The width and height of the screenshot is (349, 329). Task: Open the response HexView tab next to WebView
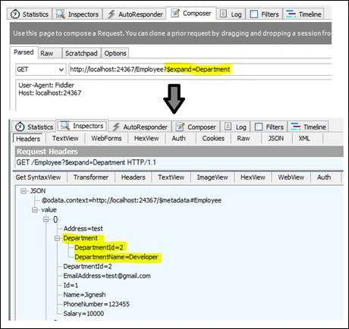[253, 177]
